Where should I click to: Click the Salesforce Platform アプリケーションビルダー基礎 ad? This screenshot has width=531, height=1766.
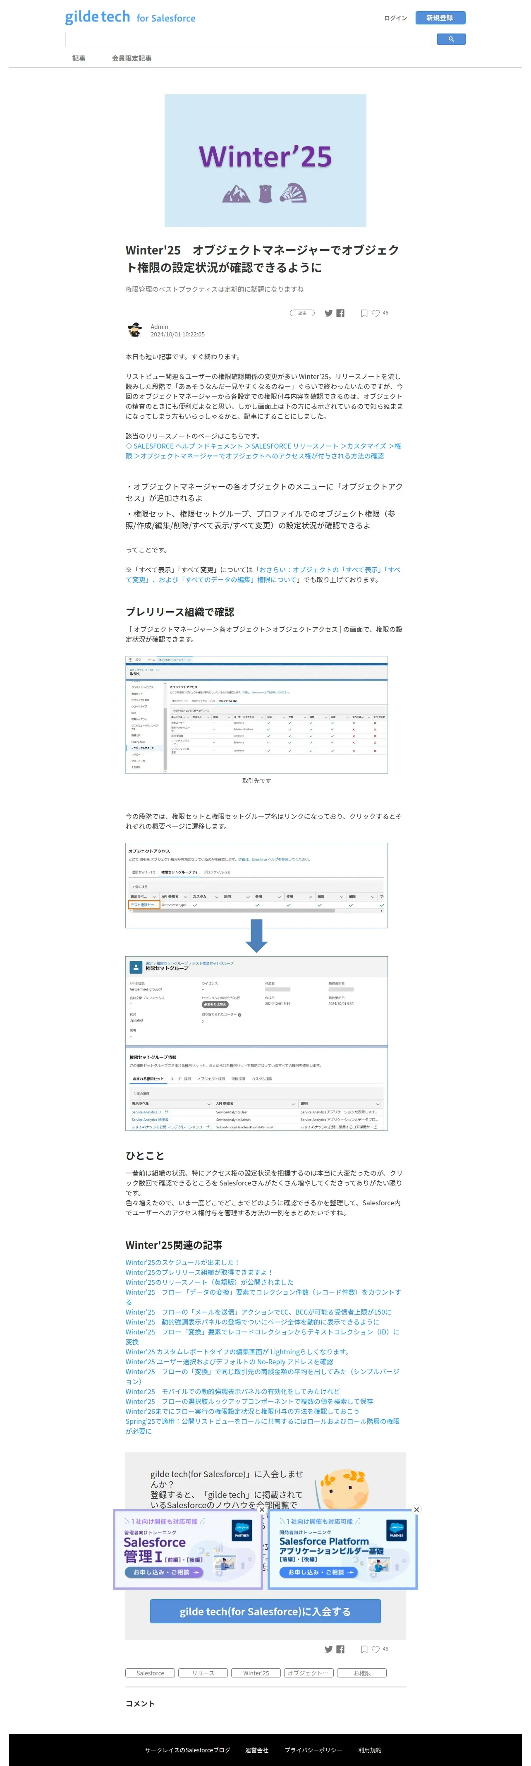[x=342, y=1549]
